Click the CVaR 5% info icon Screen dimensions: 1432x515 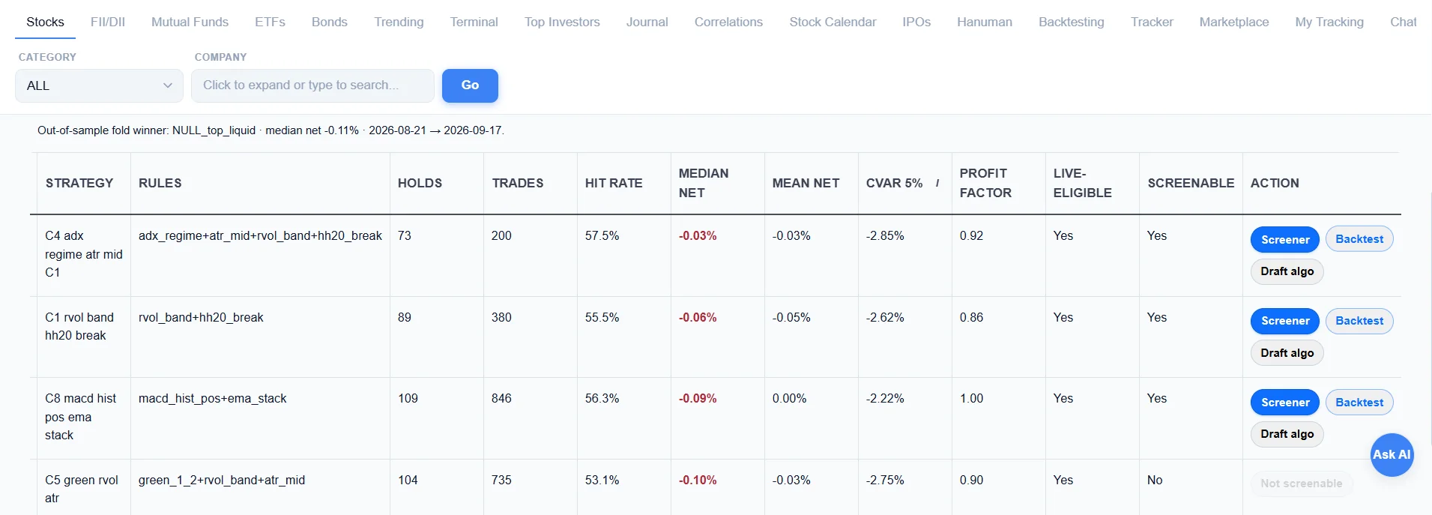937,183
